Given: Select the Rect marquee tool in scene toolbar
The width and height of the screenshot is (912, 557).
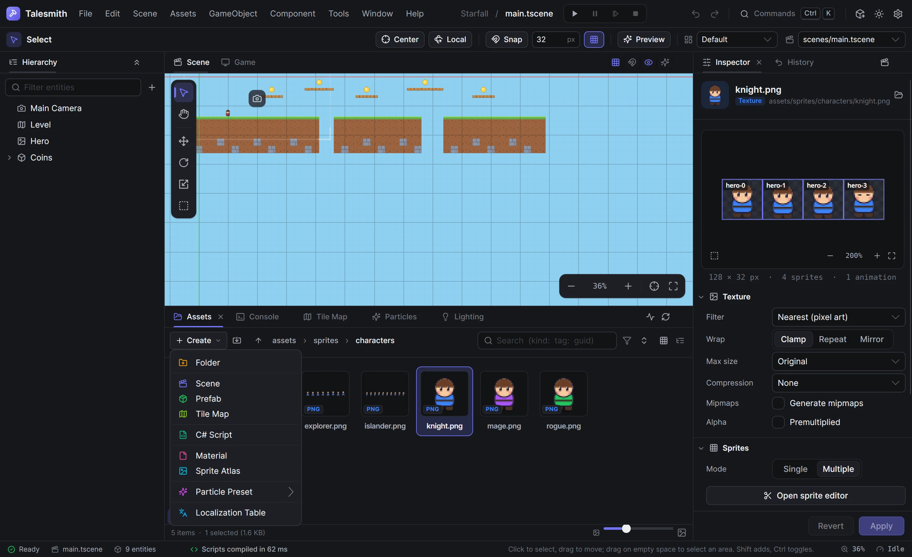Looking at the screenshot, I should (184, 205).
